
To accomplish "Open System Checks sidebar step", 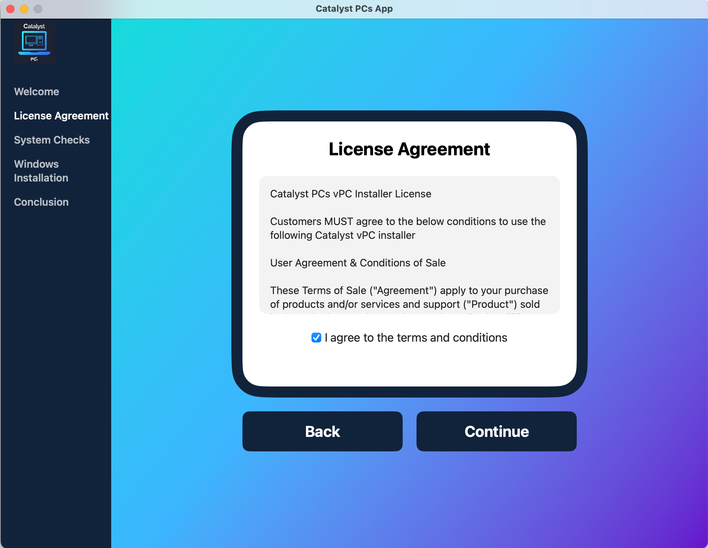I will [52, 140].
